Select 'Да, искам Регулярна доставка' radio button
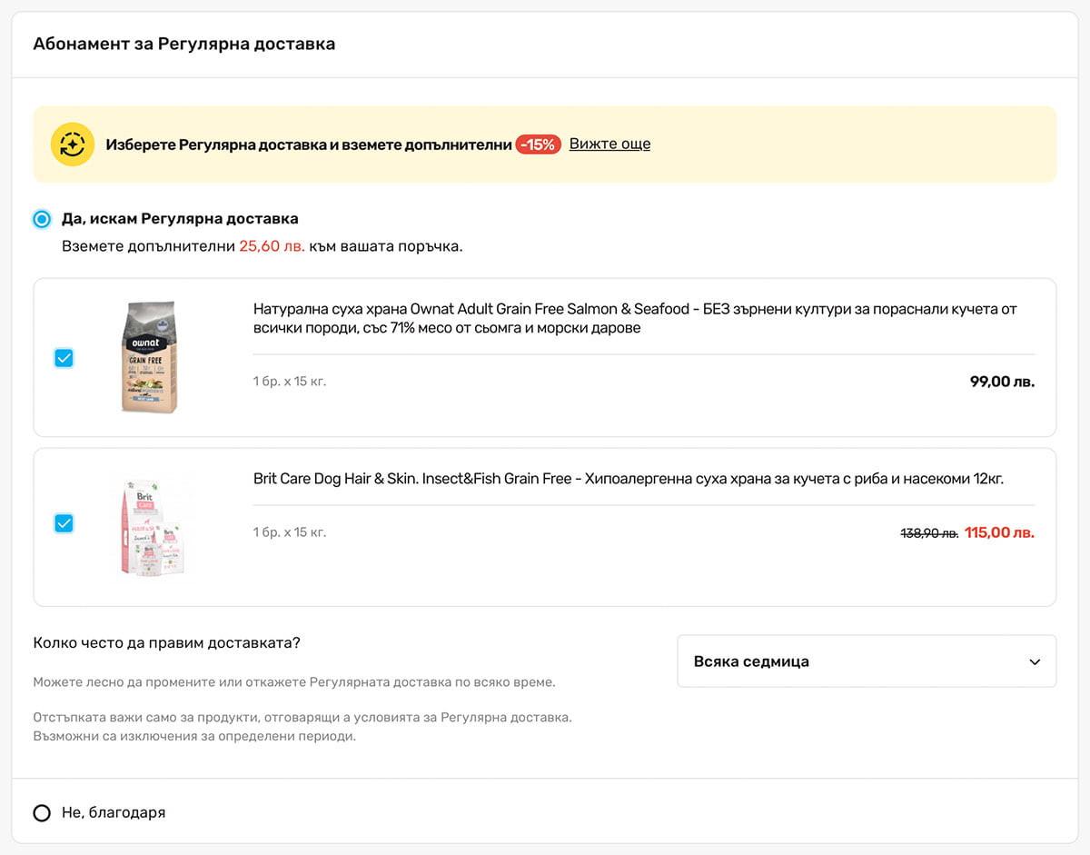1090x855 pixels. pyautogui.click(x=42, y=219)
